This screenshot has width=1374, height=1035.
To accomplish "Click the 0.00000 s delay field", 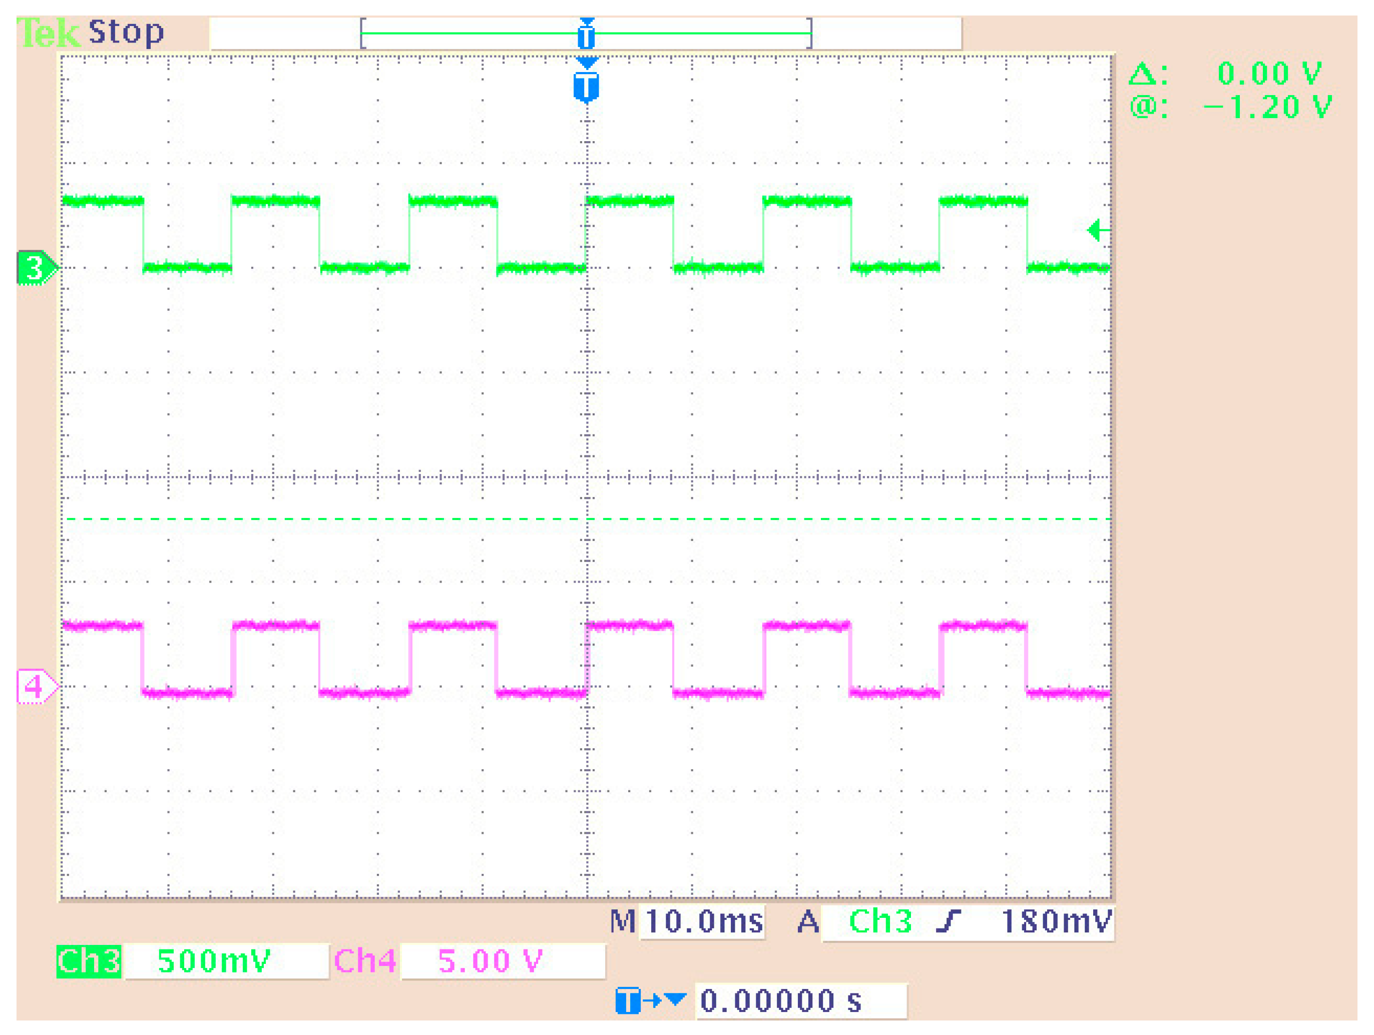I will pos(801,1000).
